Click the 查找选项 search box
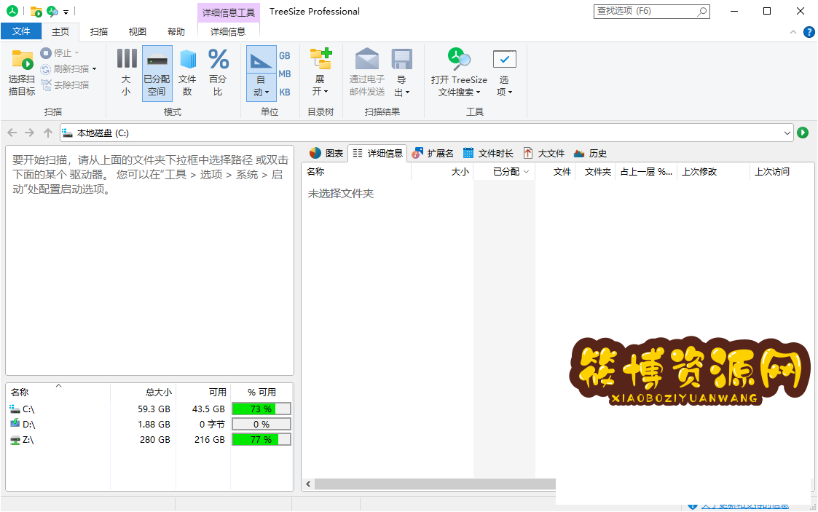The width and height of the screenshot is (818, 512). (x=652, y=11)
